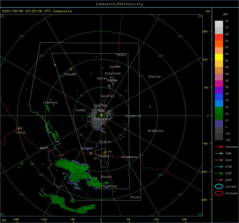The height and width of the screenshot is (223, 239).
Task: Click the Drumheller label
Action: click(156, 131)
